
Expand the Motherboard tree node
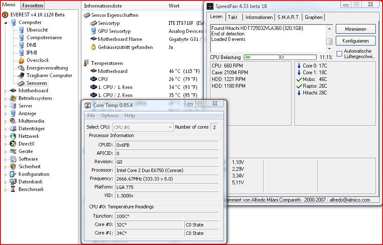[x=5, y=91]
